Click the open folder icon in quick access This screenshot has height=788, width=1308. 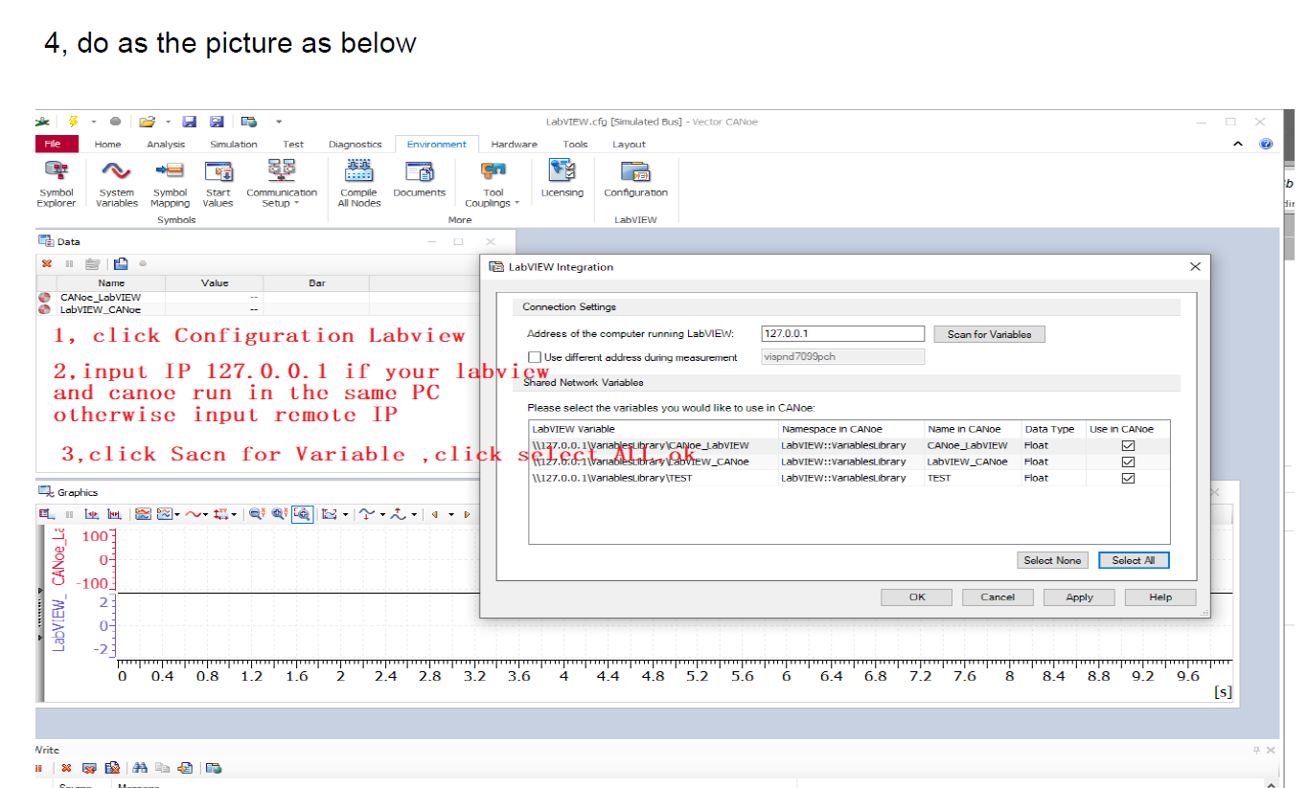click(x=147, y=122)
